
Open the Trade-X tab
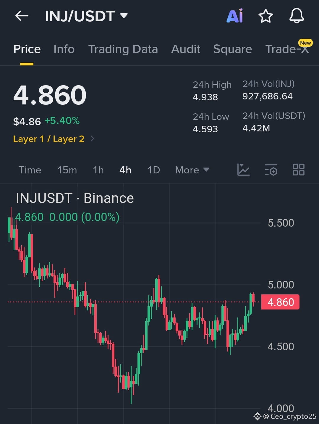tap(287, 49)
